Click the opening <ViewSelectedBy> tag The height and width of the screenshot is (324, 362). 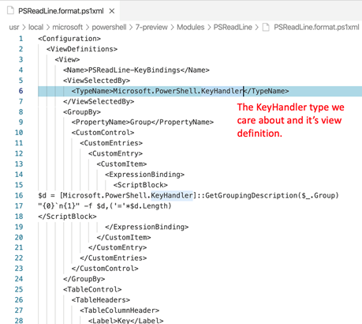tap(96, 81)
